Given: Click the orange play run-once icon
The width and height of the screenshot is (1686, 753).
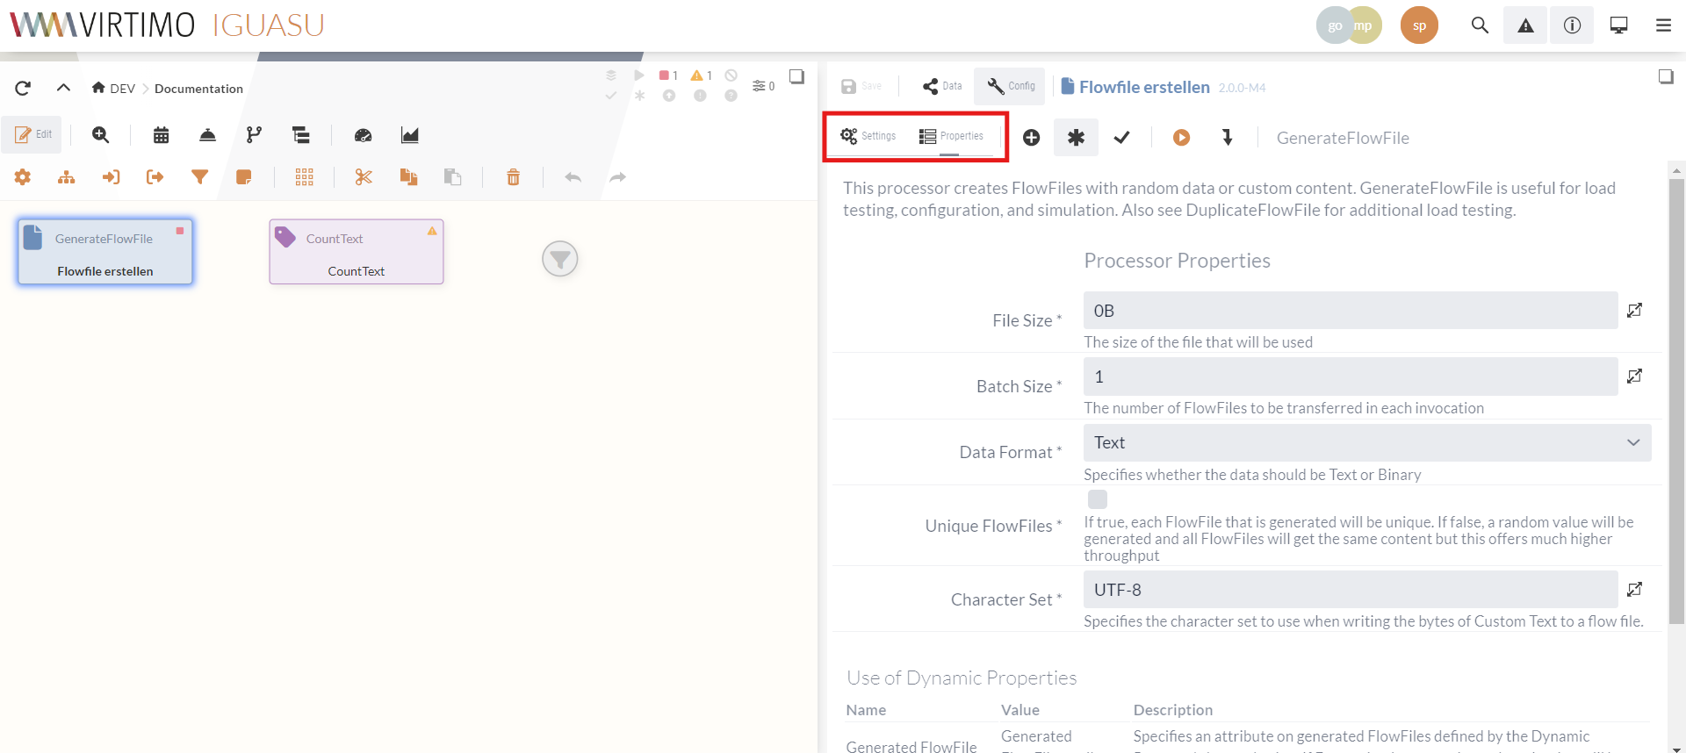Looking at the screenshot, I should [1181, 138].
